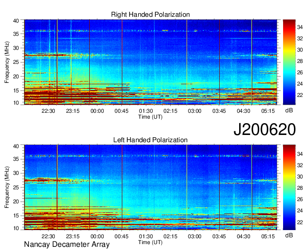Image resolution: width=308 pixels, height=250 pixels.
Task: Click 'Time (UT)' label under Right Handed plot
Action: (150, 117)
